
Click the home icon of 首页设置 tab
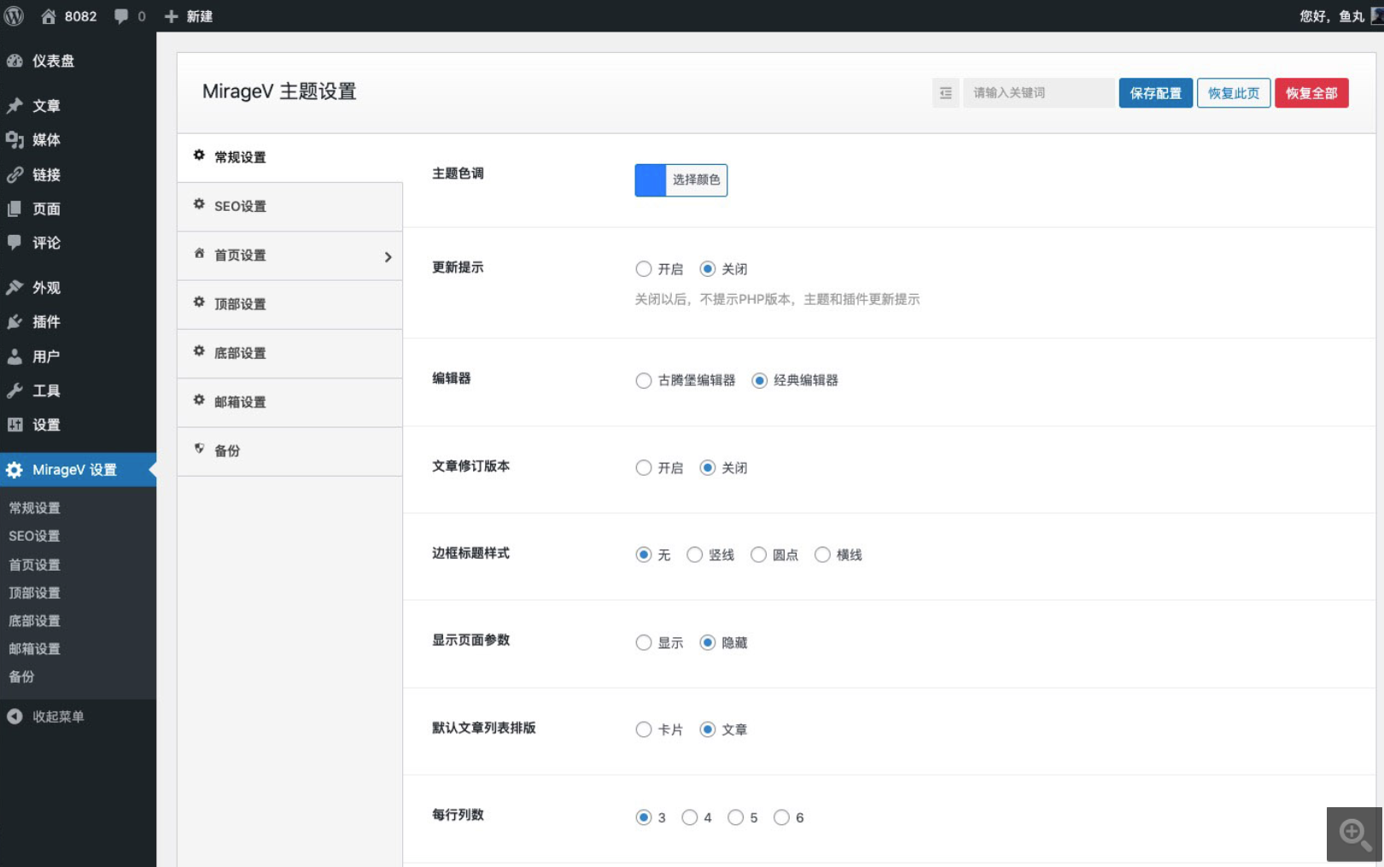pyautogui.click(x=199, y=254)
